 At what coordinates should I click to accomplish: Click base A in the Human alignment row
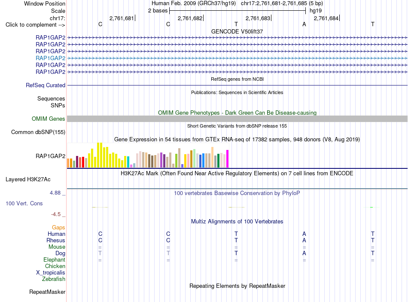click(x=304, y=234)
